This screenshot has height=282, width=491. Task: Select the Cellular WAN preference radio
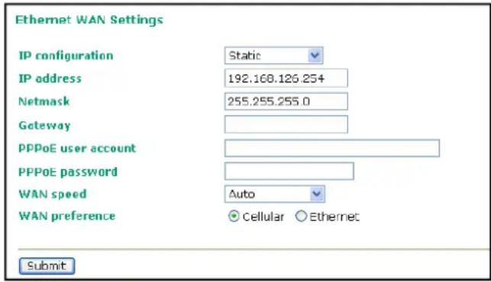coord(234,216)
